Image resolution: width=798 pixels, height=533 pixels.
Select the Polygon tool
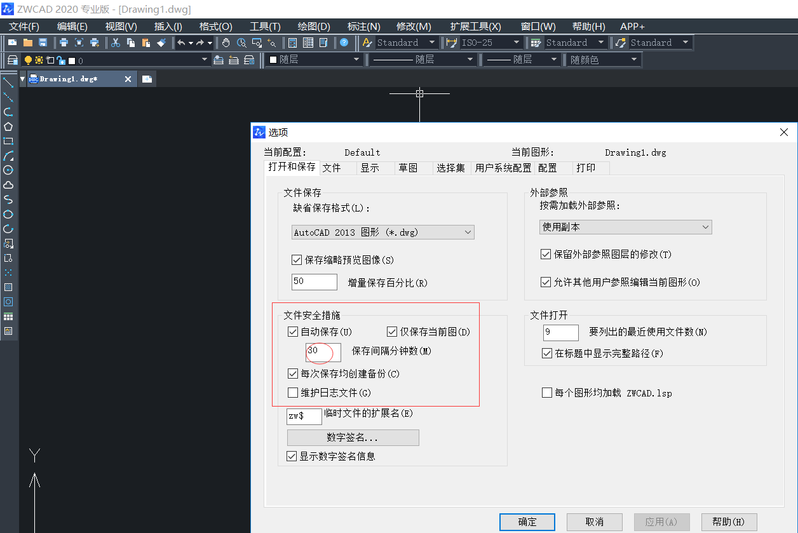click(x=8, y=126)
